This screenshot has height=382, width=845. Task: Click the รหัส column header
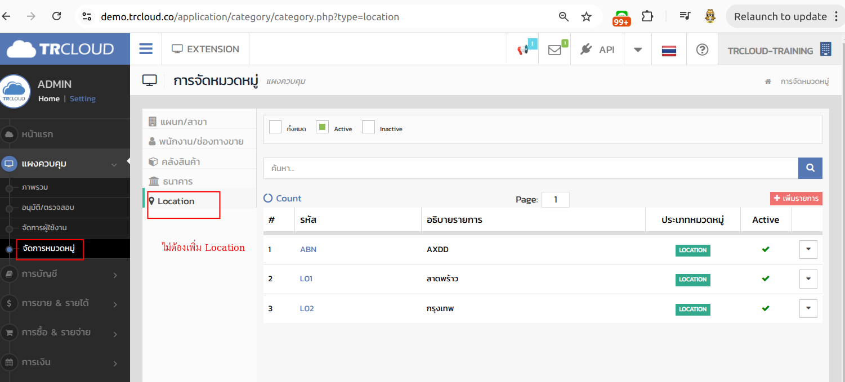308,220
